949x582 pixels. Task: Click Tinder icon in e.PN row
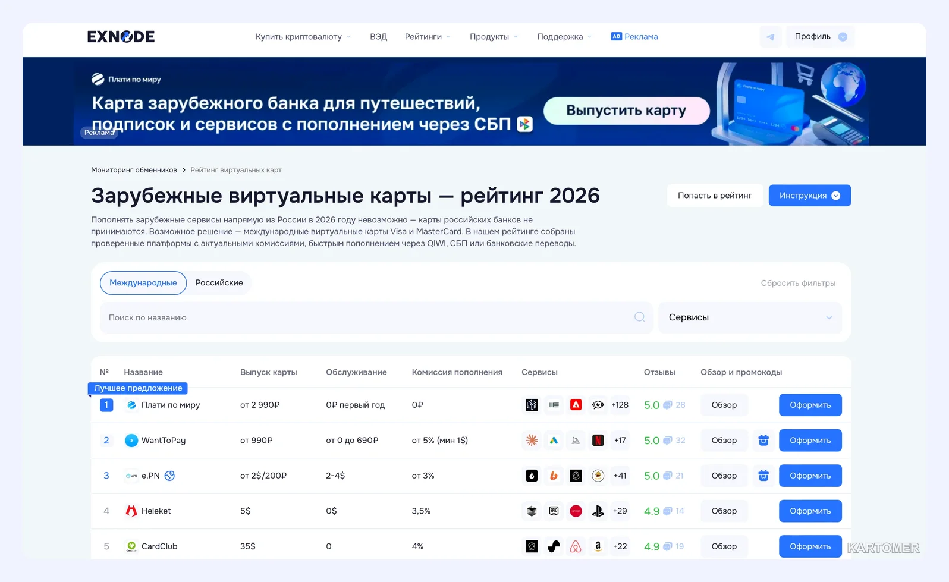click(x=532, y=476)
